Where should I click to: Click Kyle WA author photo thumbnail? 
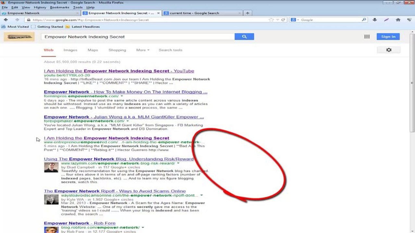pyautogui.click(x=51, y=199)
